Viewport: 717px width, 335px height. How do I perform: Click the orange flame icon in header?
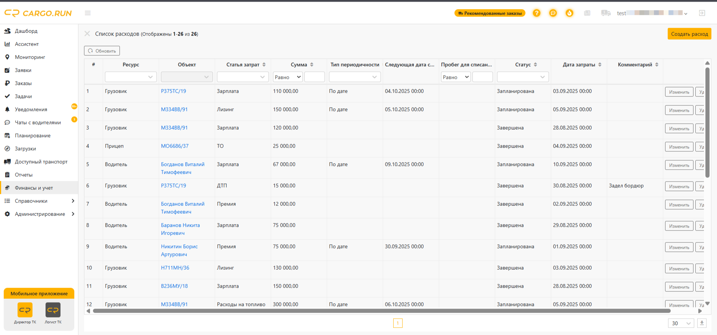point(569,13)
